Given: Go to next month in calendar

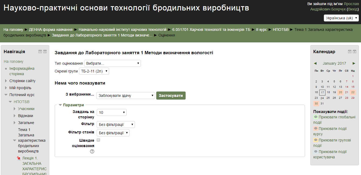Looking at the screenshot, I should point(354,63).
